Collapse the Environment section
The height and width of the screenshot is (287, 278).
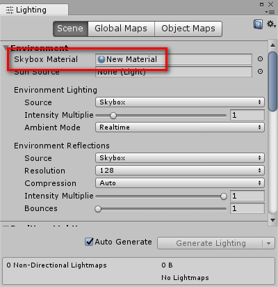tap(6, 48)
